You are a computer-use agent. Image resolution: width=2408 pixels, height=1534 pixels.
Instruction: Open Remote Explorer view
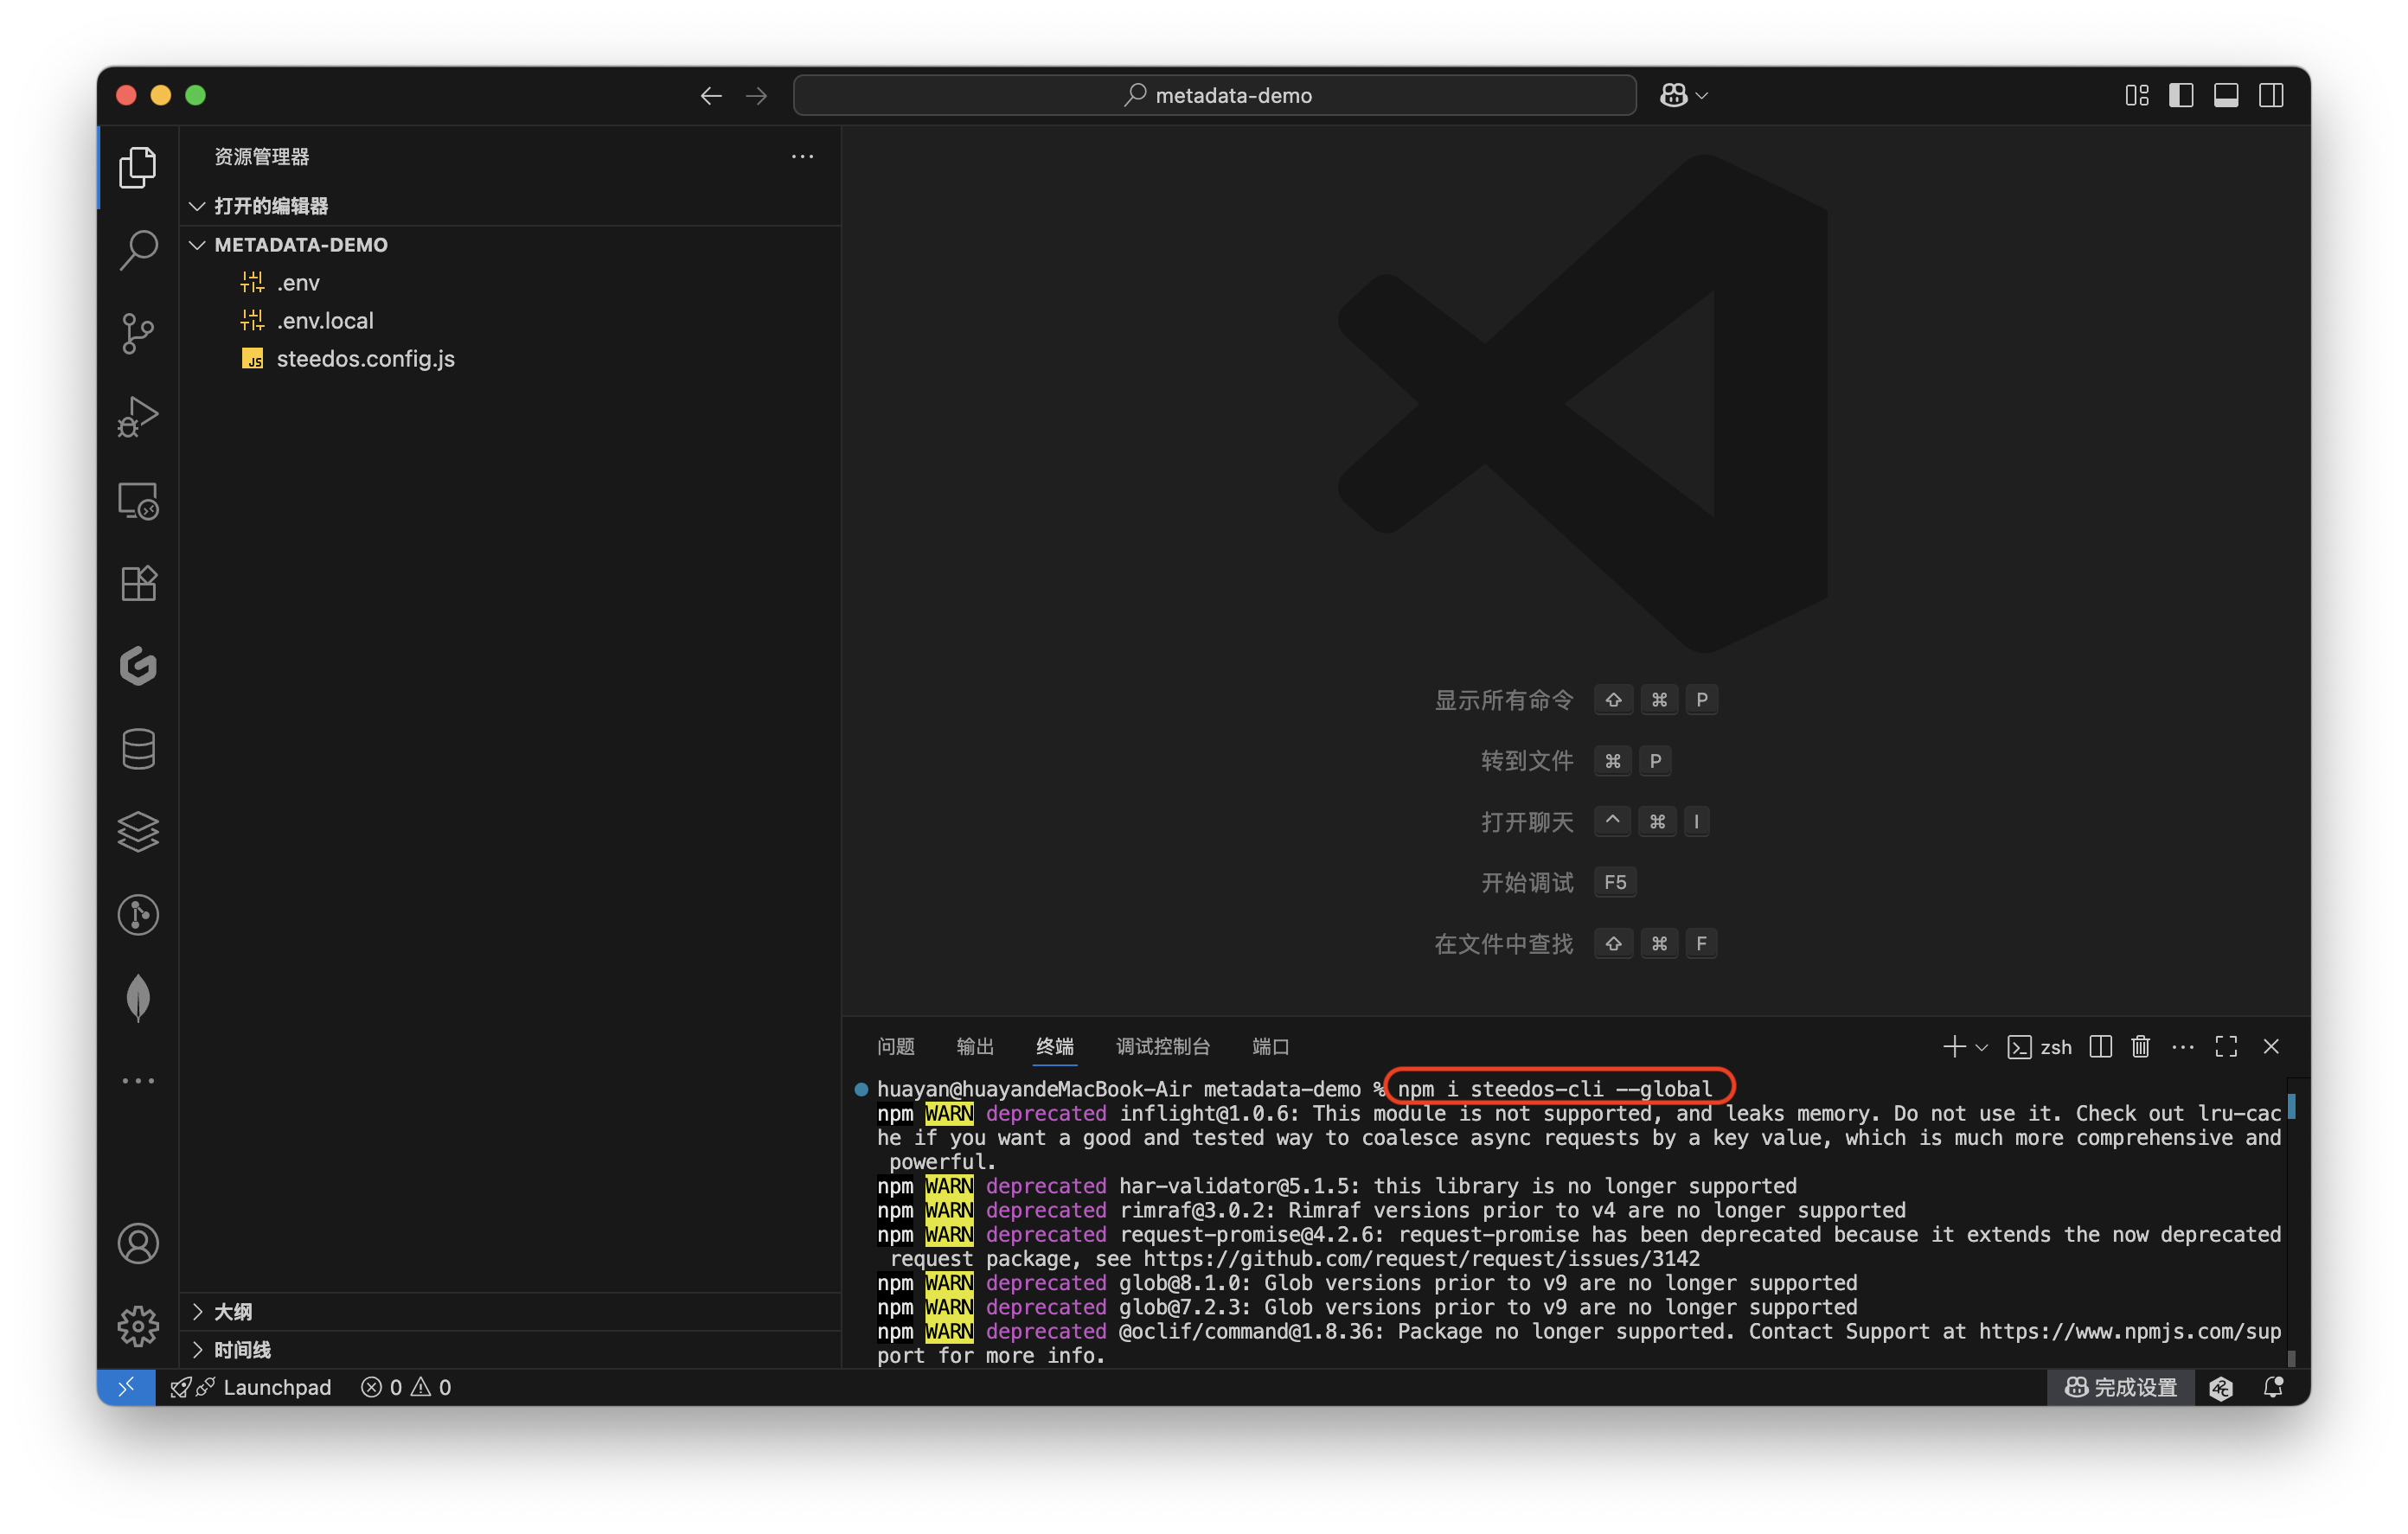138,500
